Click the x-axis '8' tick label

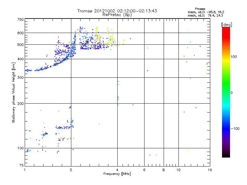coord(164,170)
